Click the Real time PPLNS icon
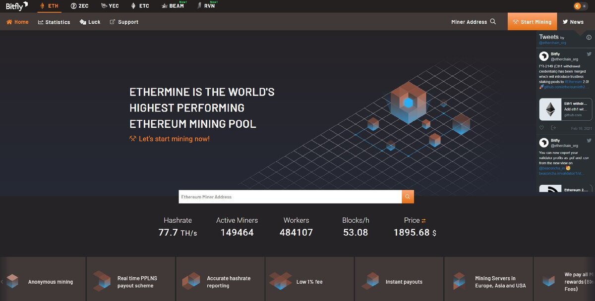The image size is (595, 301). point(102,281)
